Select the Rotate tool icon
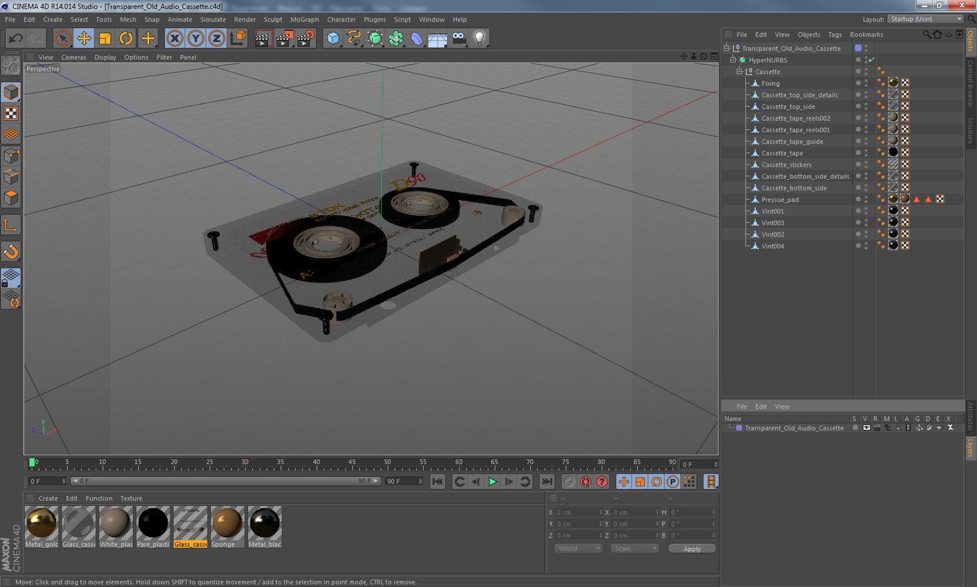Image resolution: width=977 pixels, height=587 pixels. (x=126, y=38)
